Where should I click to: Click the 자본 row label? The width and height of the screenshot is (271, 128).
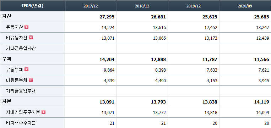pos(7,101)
